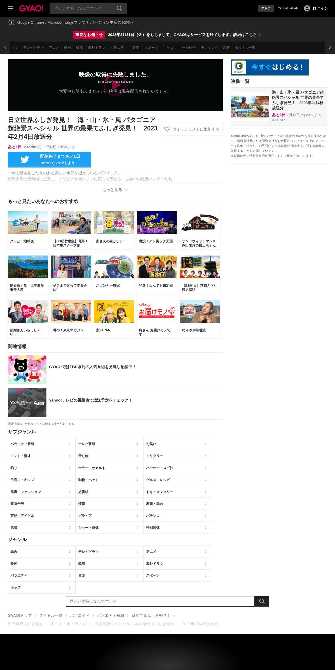Click the top header search magnifier icon

coord(119,8)
